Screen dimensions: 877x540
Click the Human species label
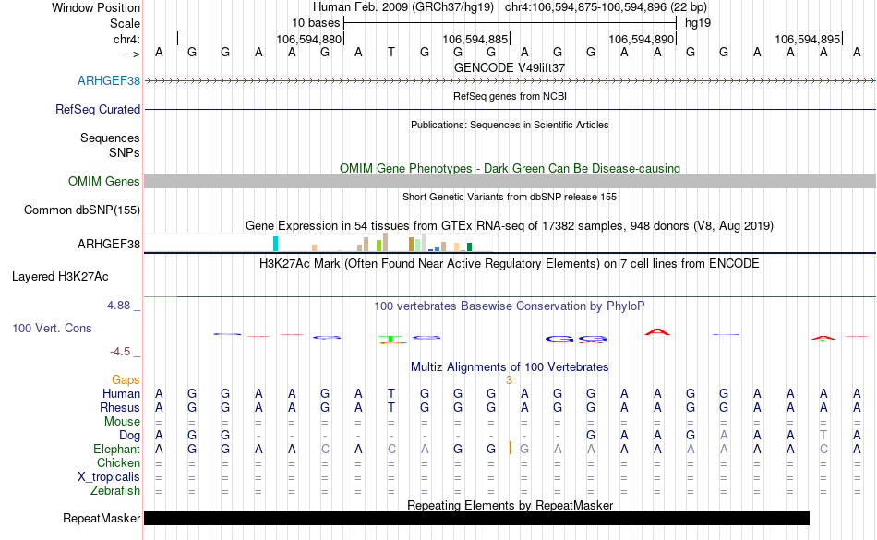tap(121, 393)
